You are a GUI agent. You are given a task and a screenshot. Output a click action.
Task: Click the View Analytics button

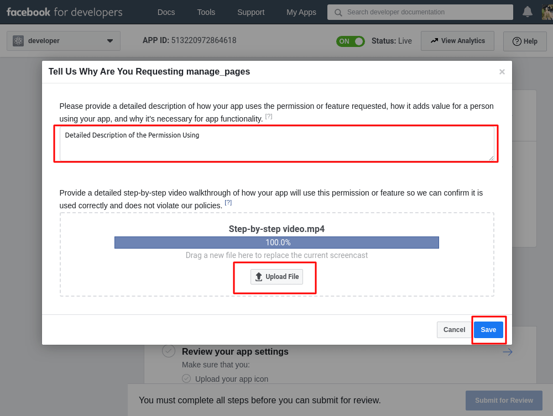[x=457, y=41]
